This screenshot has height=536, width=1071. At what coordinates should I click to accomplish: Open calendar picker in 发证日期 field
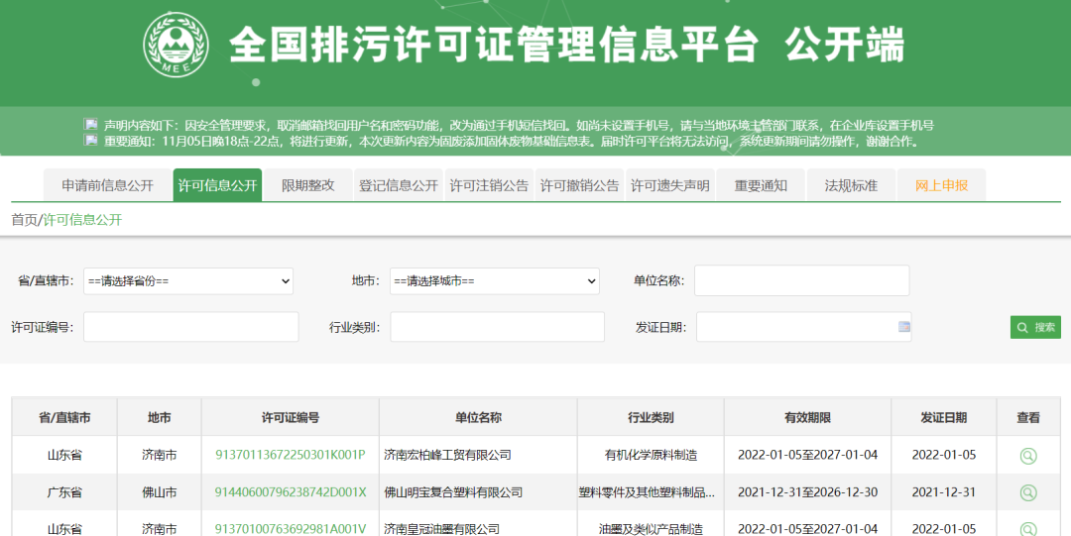(x=903, y=327)
